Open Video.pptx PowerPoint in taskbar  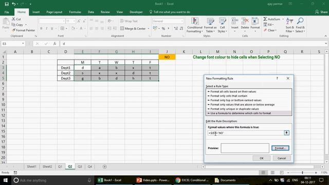(x=153, y=180)
